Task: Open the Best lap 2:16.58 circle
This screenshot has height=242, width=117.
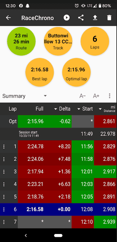Action: pos(40,72)
